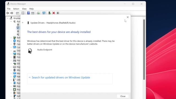Click the Disable device down-arrow icon
Image resolution: width=176 pixels, height=99 pixels.
[58, 13]
